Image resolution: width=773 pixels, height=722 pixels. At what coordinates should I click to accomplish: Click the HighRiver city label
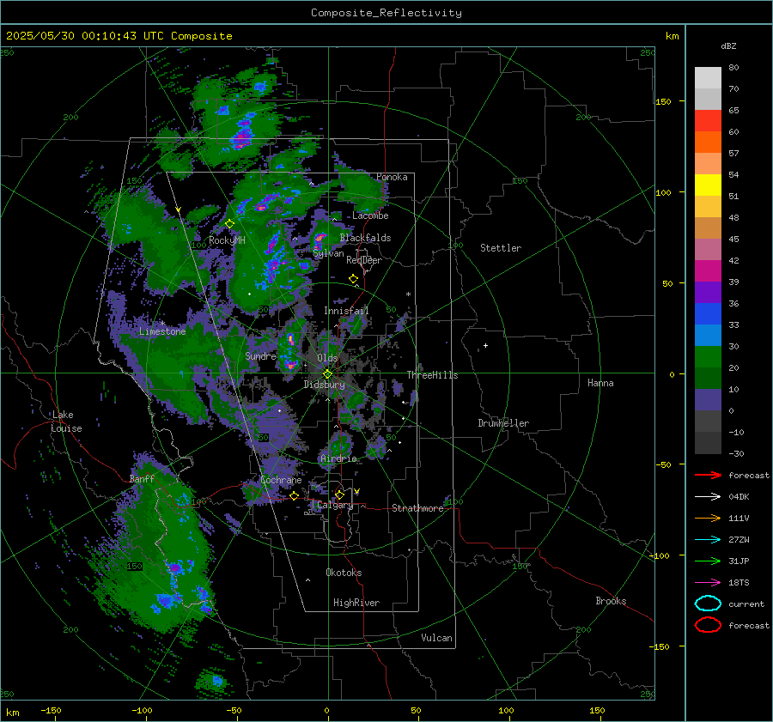(x=356, y=603)
